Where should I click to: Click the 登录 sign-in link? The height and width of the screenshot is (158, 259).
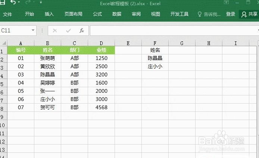pyautogui.click(x=231, y=14)
